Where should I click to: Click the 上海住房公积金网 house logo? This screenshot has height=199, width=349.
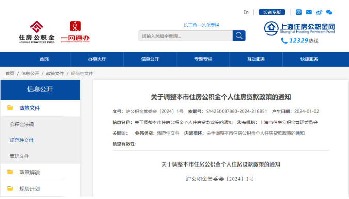[272, 28]
